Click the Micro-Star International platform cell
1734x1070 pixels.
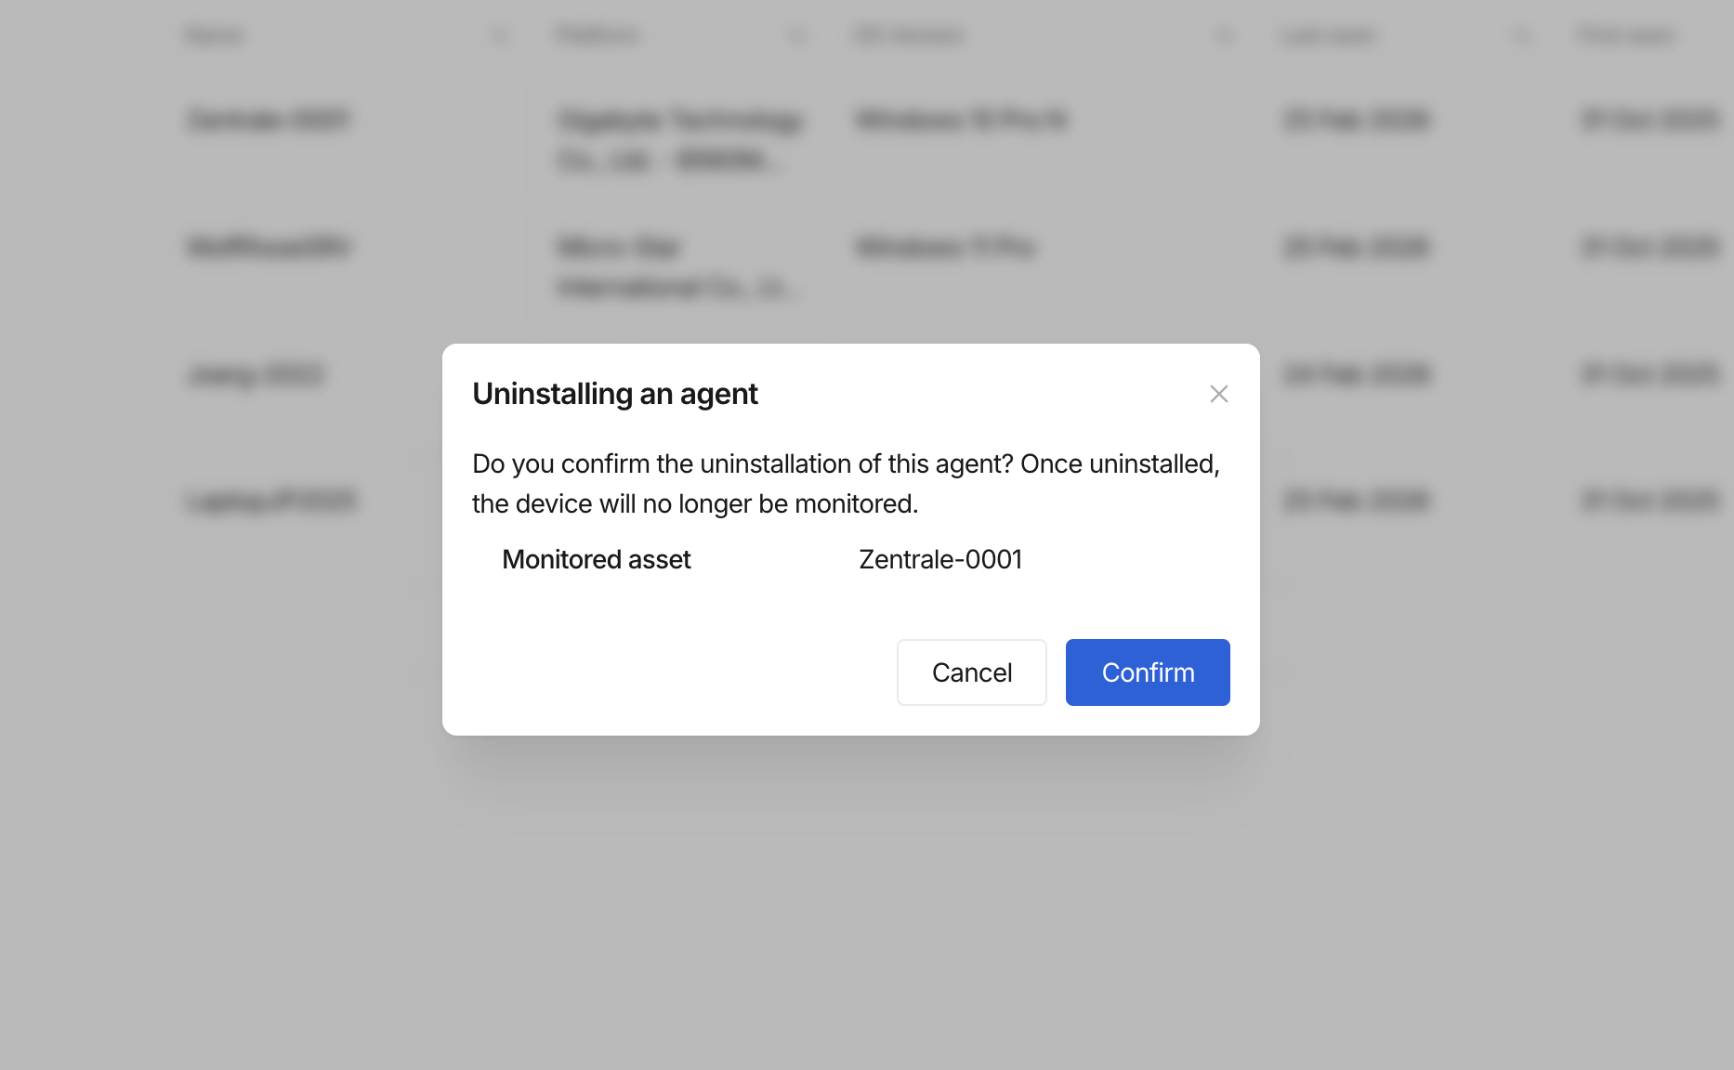tap(675, 267)
